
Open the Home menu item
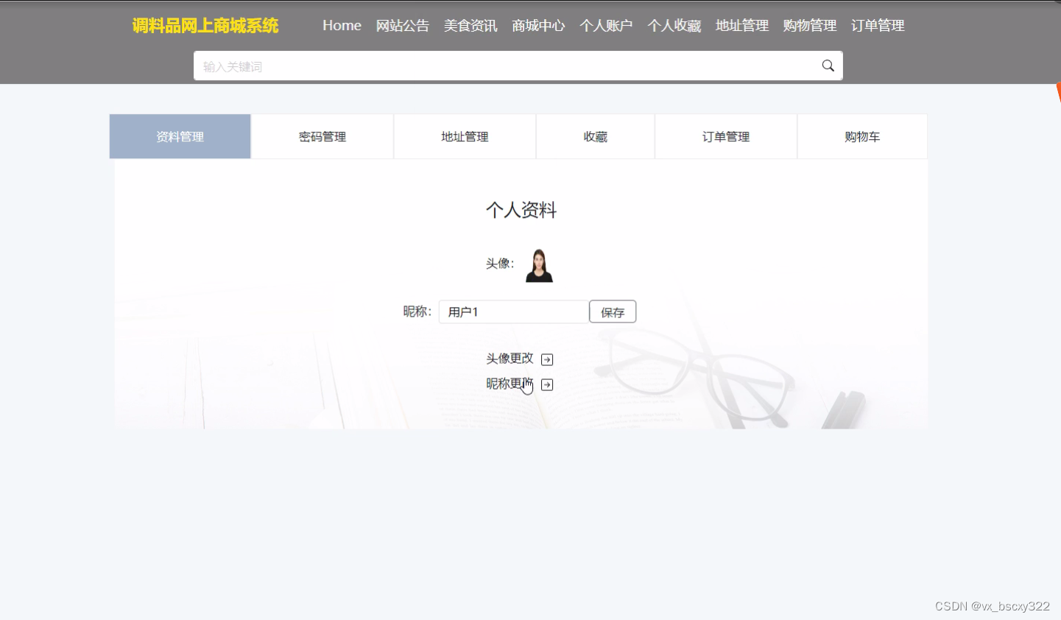[x=342, y=25]
